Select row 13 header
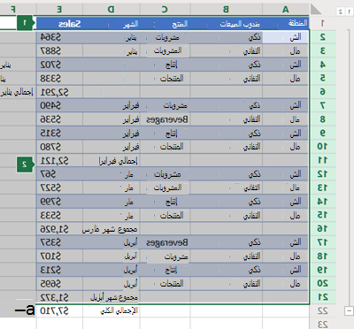This screenshot has height=329, width=354. pos(323,187)
